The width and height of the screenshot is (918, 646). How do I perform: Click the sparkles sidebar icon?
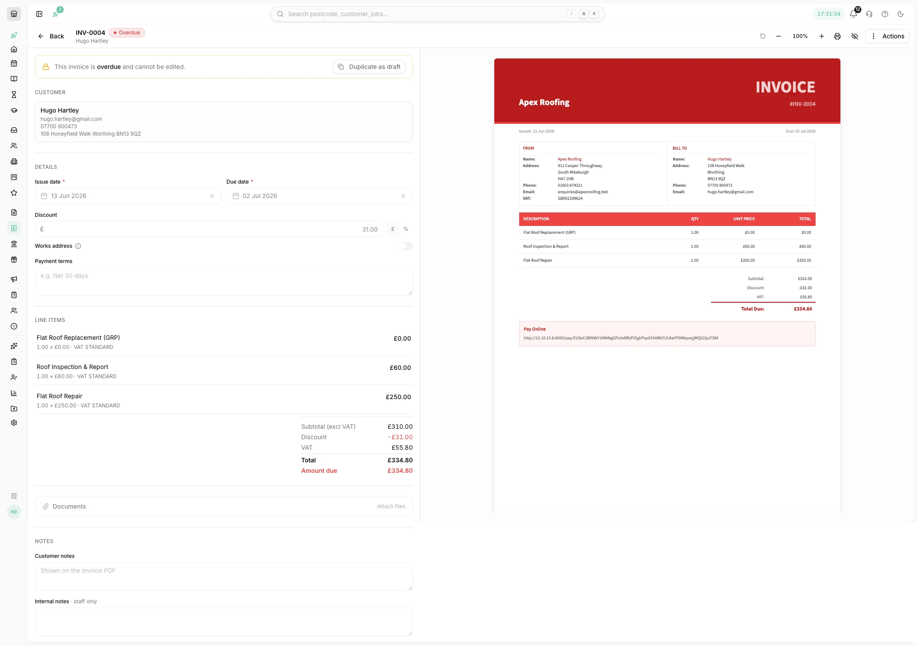14,346
